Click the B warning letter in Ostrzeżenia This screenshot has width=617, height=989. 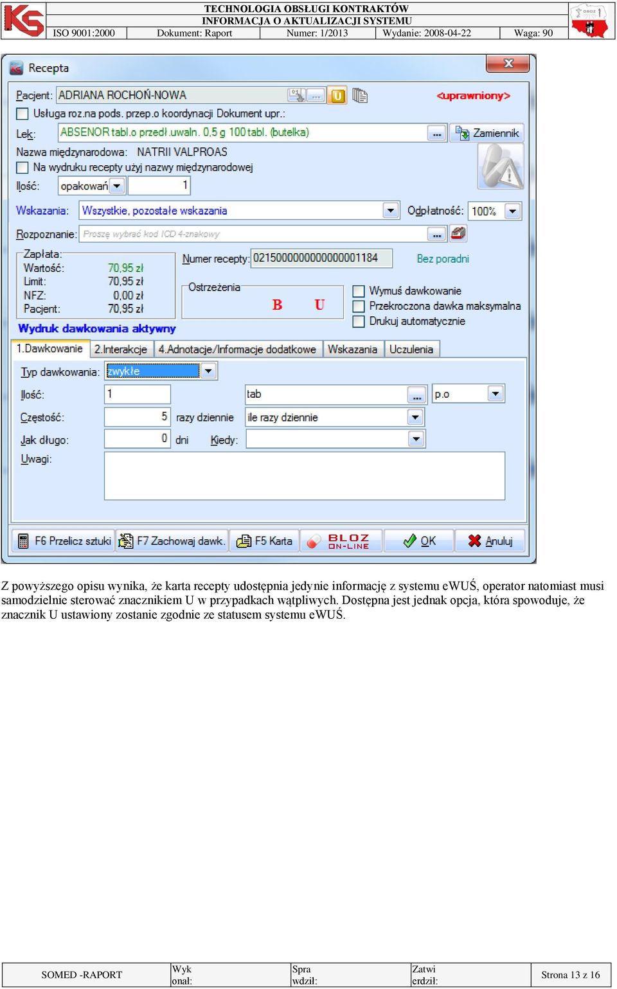point(277,305)
